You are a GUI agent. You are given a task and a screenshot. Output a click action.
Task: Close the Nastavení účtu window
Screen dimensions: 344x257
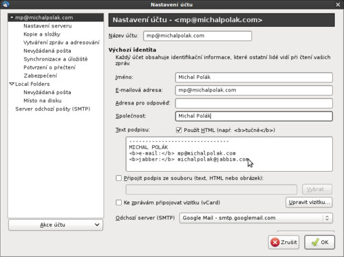pyautogui.click(x=338, y=5)
